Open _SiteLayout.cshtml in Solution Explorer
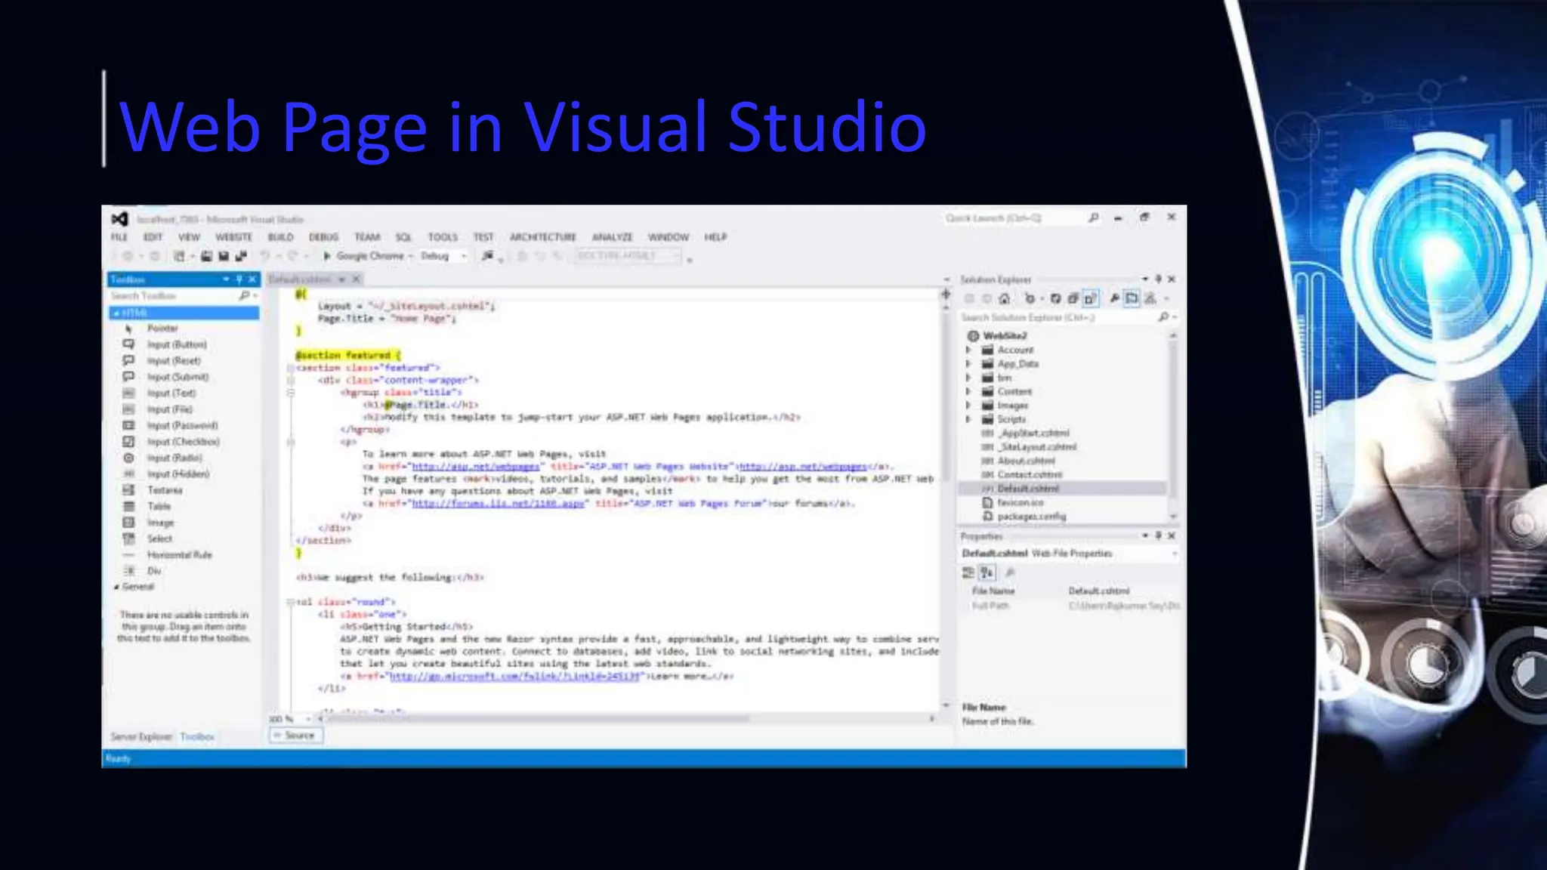This screenshot has width=1547, height=870. pyautogui.click(x=1038, y=447)
